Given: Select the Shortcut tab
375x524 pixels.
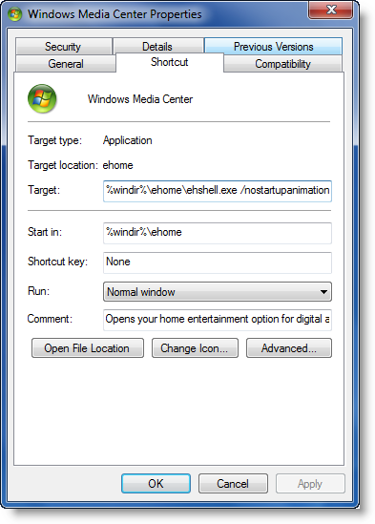Looking at the screenshot, I should pyautogui.click(x=170, y=62).
